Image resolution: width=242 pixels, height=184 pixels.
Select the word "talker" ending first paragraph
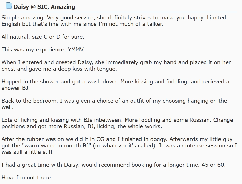click(x=154, y=24)
